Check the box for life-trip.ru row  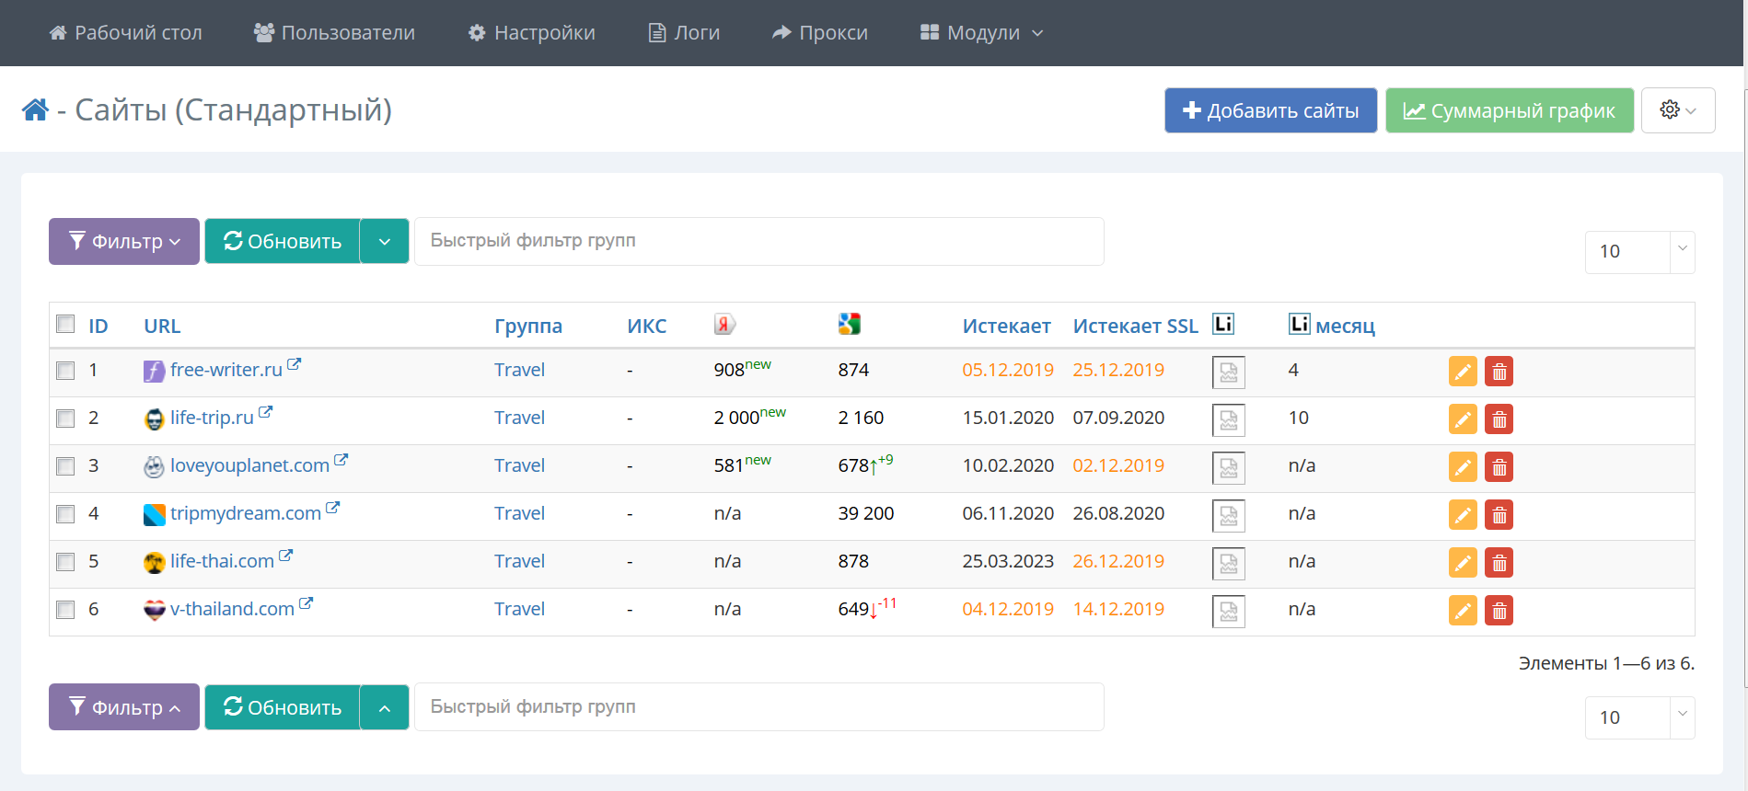tap(65, 418)
